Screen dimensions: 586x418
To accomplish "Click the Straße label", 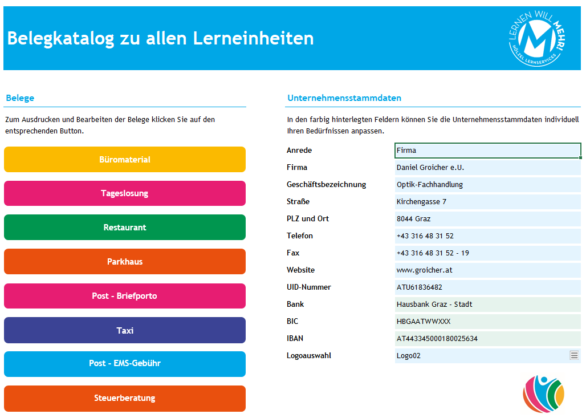I will (298, 201).
